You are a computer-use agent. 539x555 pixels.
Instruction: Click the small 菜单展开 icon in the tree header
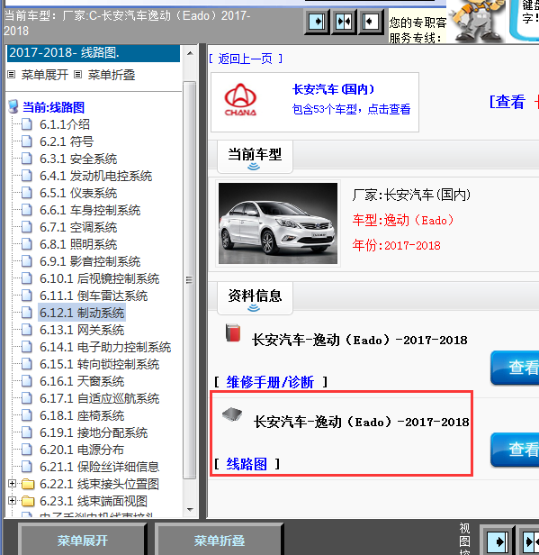click(x=12, y=74)
